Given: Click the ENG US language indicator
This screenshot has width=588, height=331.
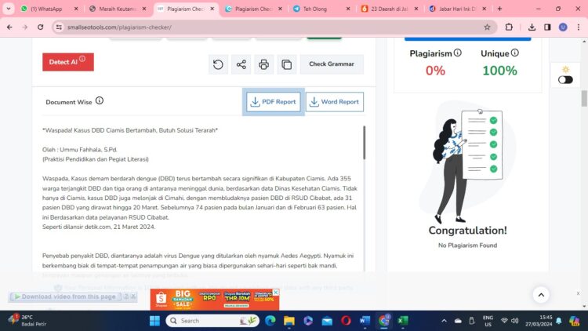Looking at the screenshot, I should 488,321.
